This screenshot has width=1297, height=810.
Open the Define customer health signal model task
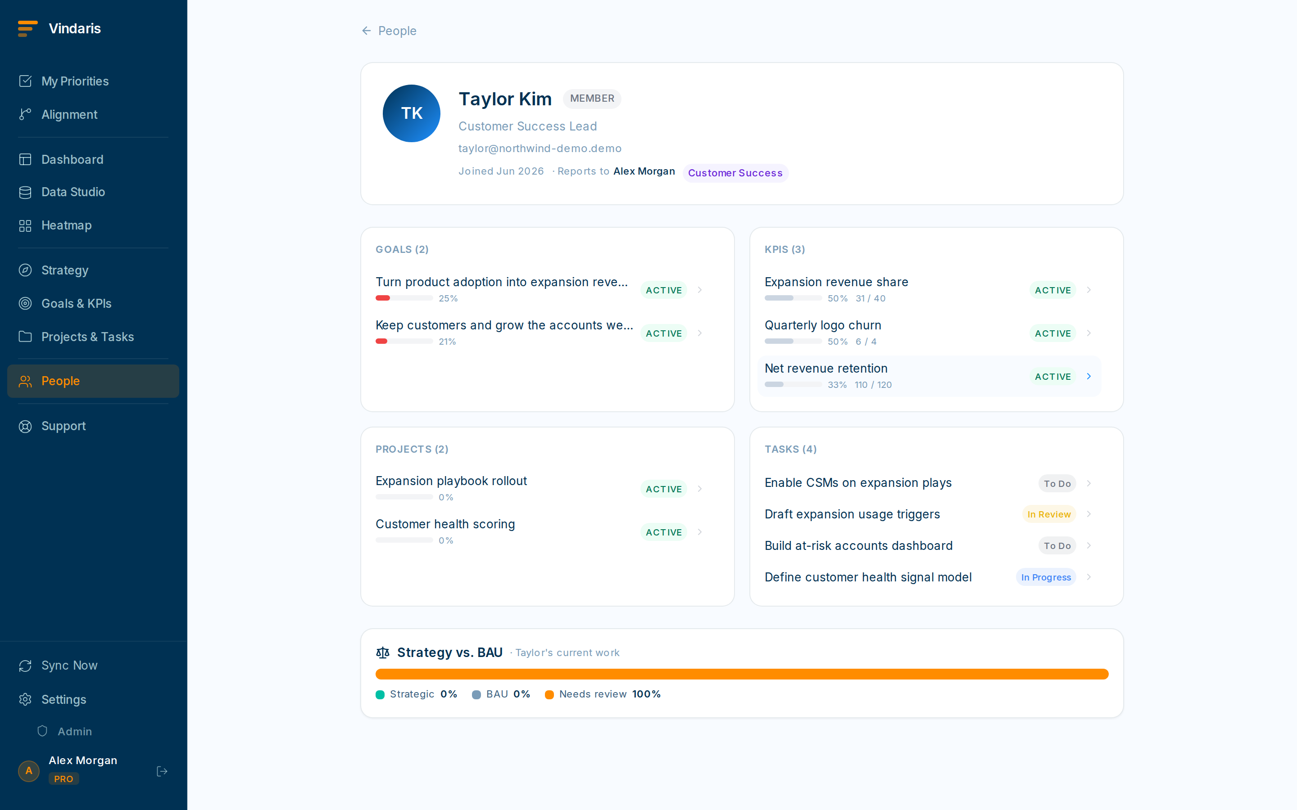click(930, 577)
